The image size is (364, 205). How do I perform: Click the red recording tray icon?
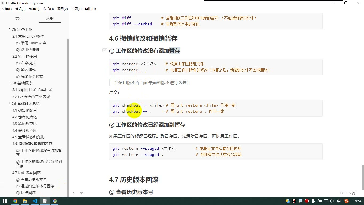pyautogui.click(x=307, y=201)
